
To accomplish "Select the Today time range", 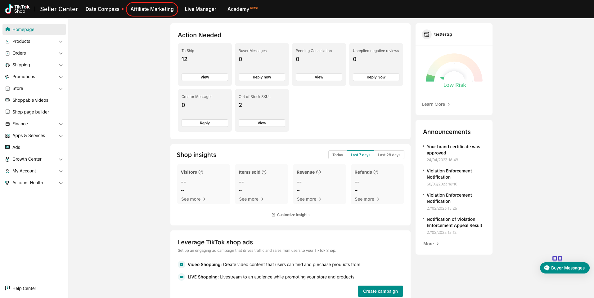I will [x=338, y=155].
